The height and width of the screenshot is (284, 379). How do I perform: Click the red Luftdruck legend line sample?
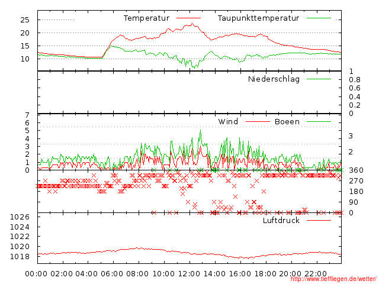click(x=319, y=220)
